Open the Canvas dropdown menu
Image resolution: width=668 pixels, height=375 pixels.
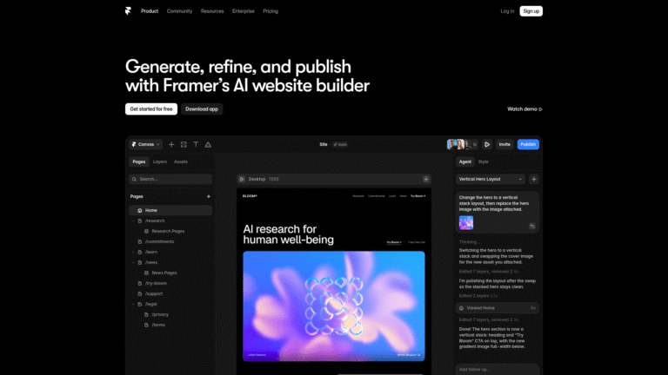(145, 145)
